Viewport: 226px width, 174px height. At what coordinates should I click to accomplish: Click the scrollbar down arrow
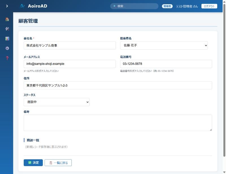[x=224, y=172]
